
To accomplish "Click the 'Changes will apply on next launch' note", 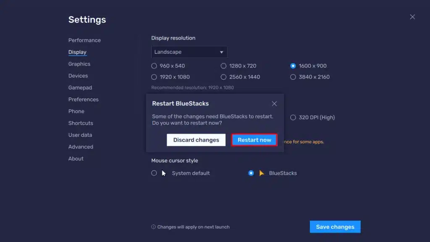I will pyautogui.click(x=193, y=227).
